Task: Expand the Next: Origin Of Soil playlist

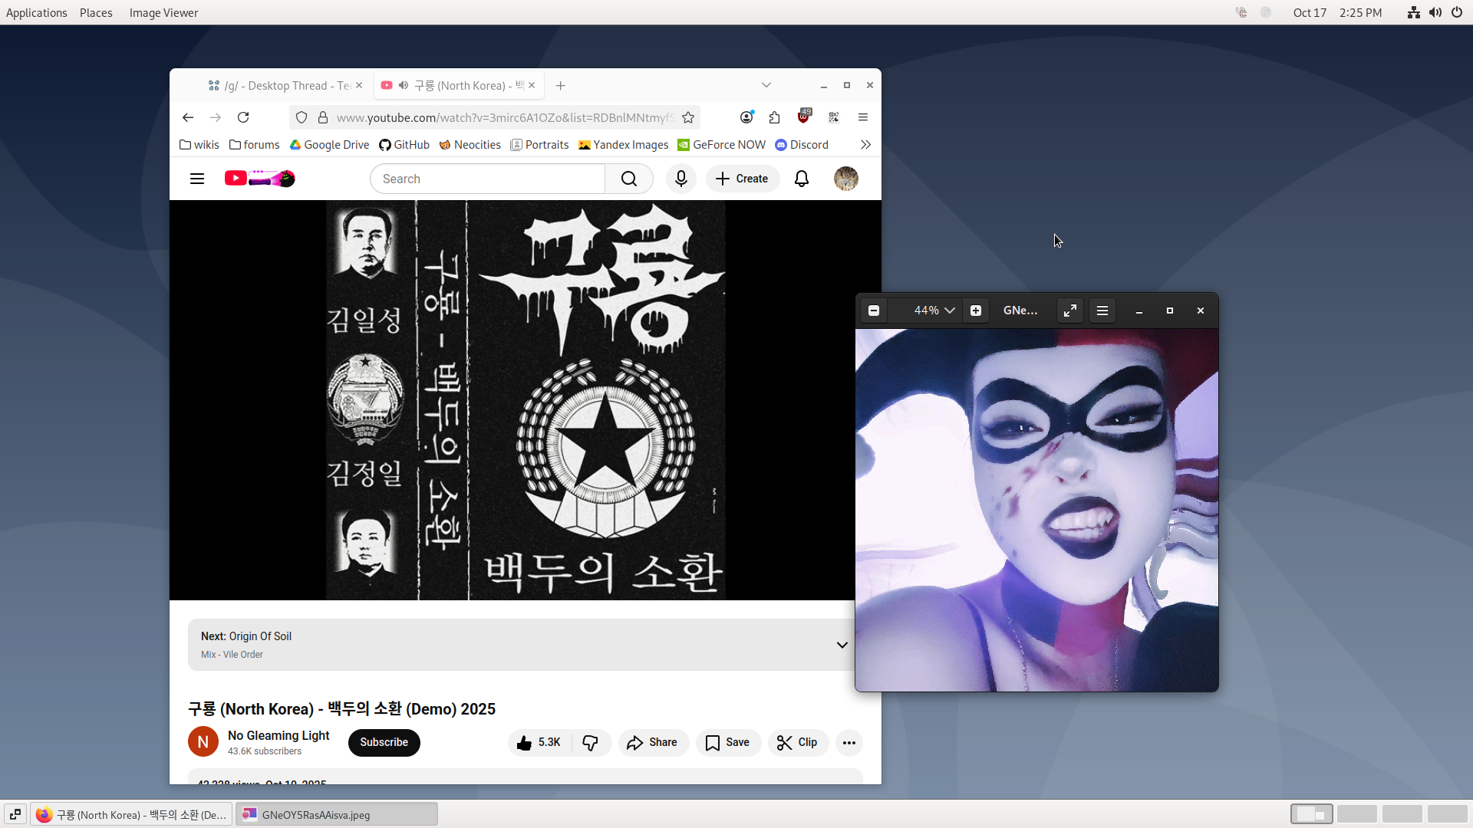Action: click(x=842, y=645)
